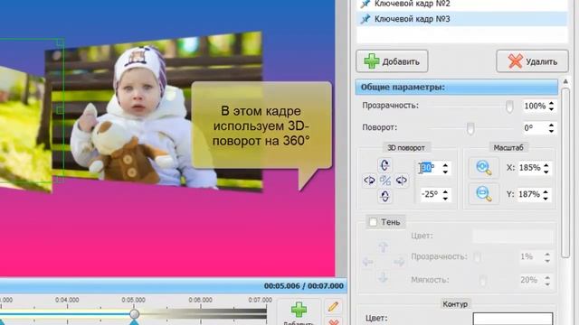
Task: Click the 3D rotate down icon
Action: (384, 196)
